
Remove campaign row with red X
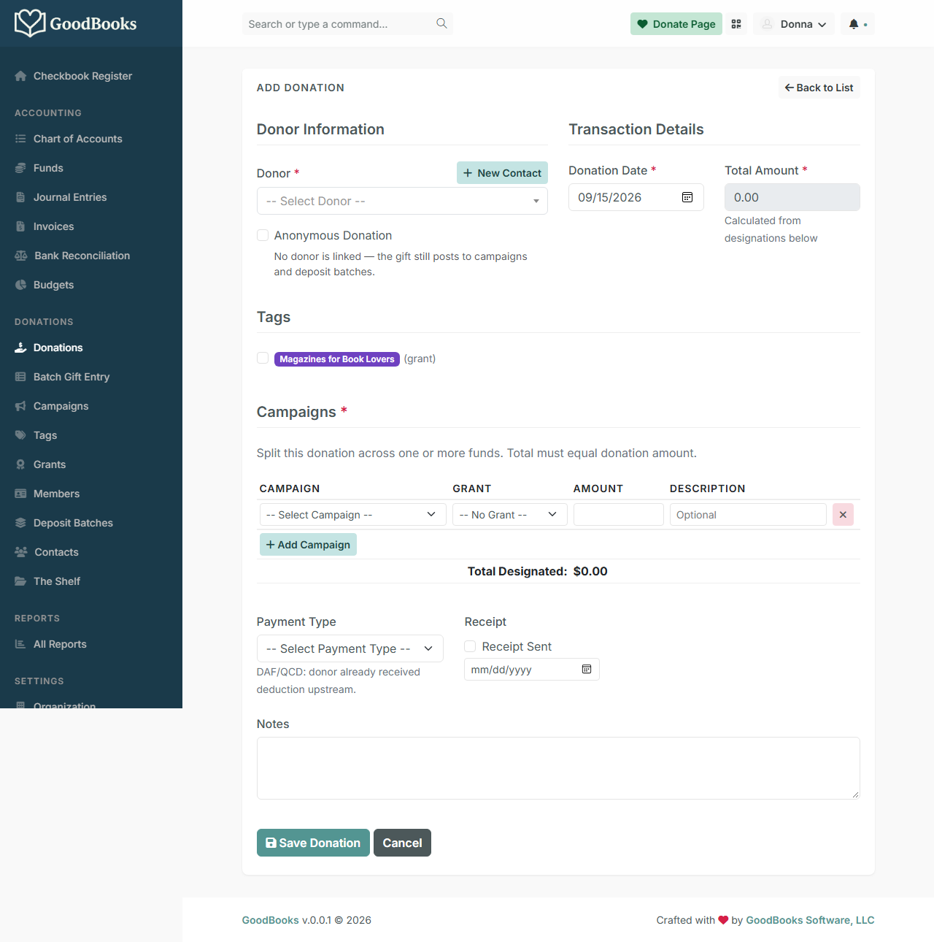point(843,515)
